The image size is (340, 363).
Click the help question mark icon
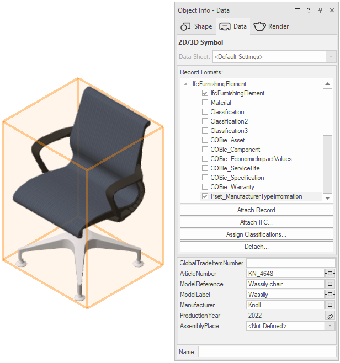pos(309,10)
